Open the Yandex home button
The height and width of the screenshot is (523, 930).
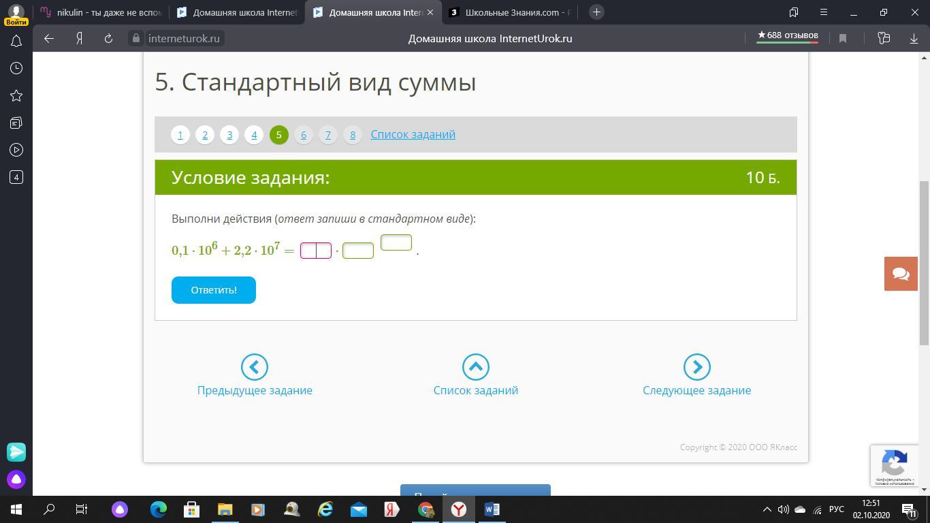coord(79,39)
